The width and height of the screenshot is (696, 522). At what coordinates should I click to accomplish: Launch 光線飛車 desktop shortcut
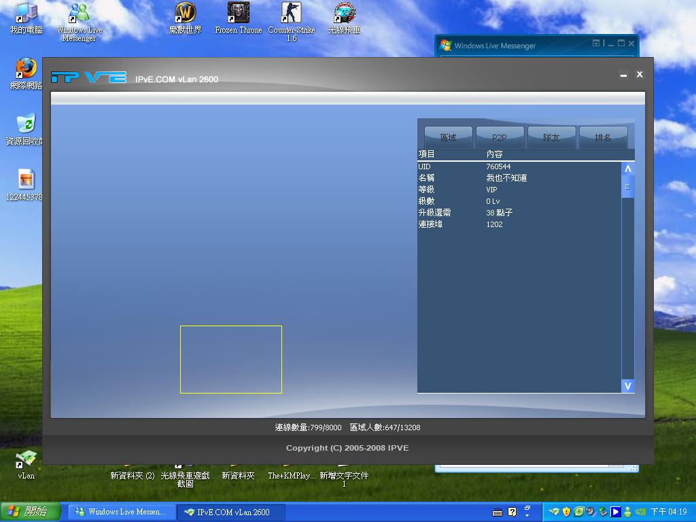[x=344, y=18]
